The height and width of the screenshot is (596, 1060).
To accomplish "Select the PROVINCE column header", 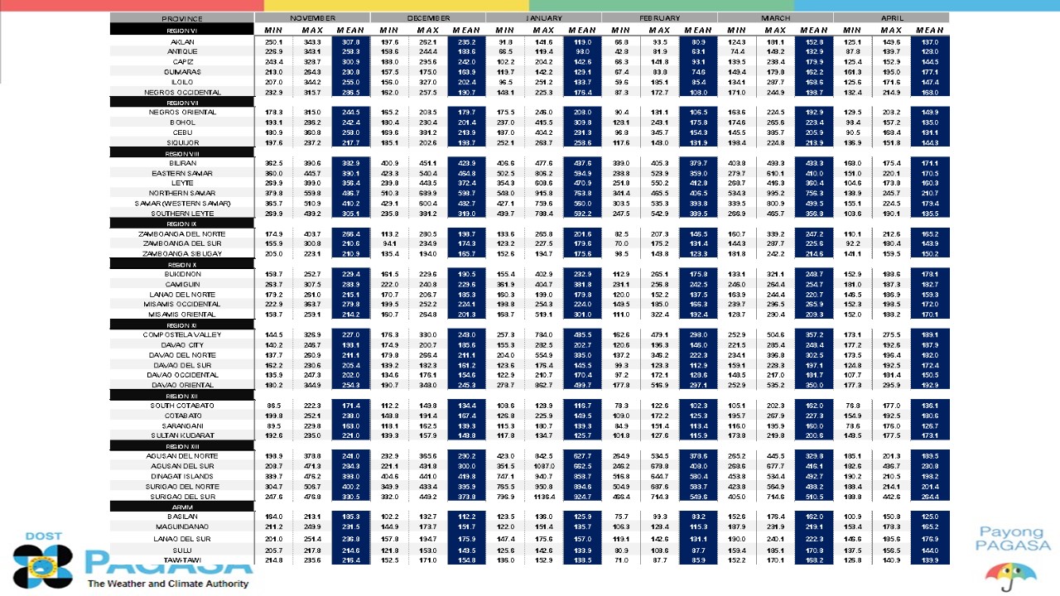I will pos(182,18).
